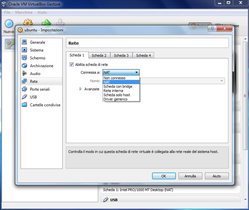
Task: Open Sistema settings category
Action: (41, 50)
